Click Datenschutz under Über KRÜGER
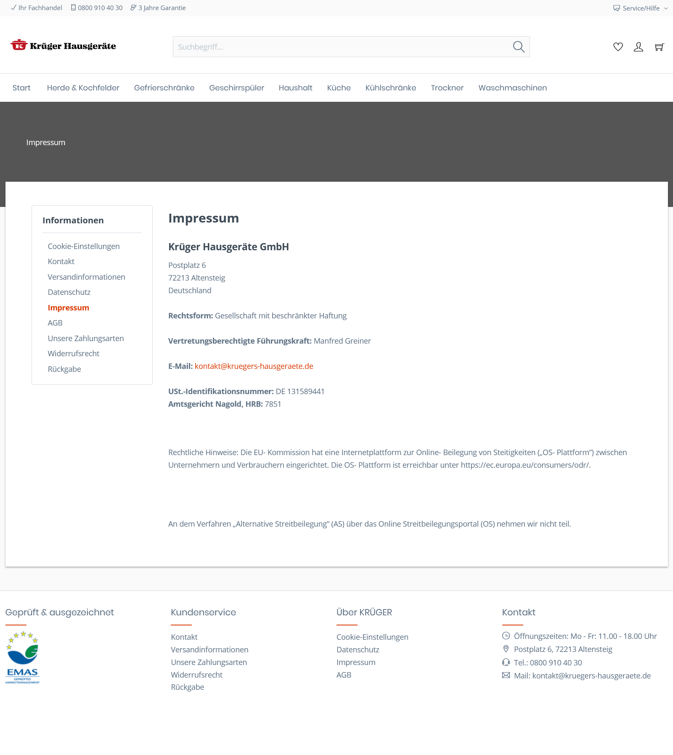Image resolution: width=673 pixels, height=755 pixels. click(x=358, y=649)
